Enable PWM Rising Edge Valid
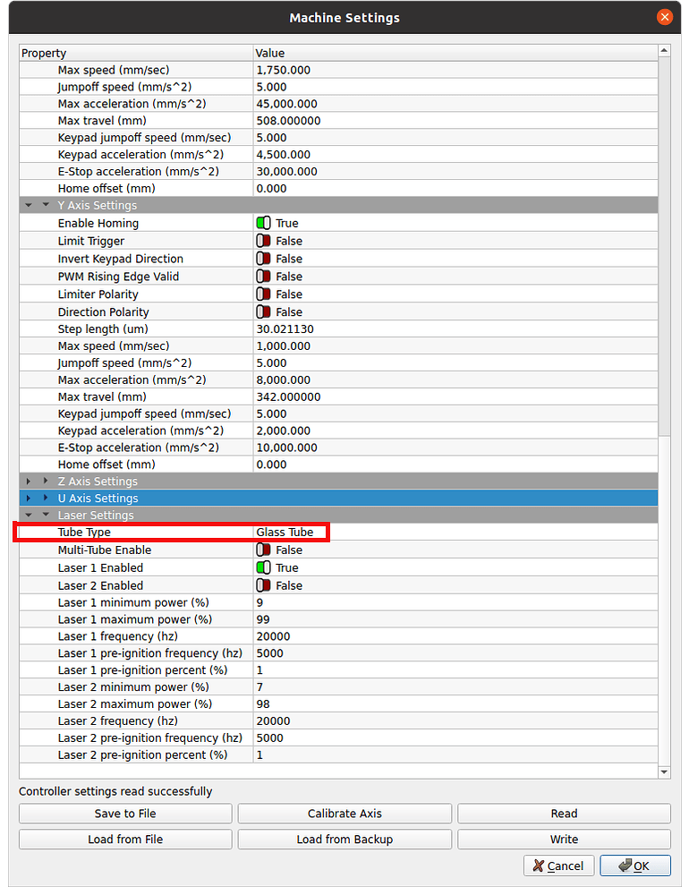Viewport: 689px width, 895px height. [263, 277]
